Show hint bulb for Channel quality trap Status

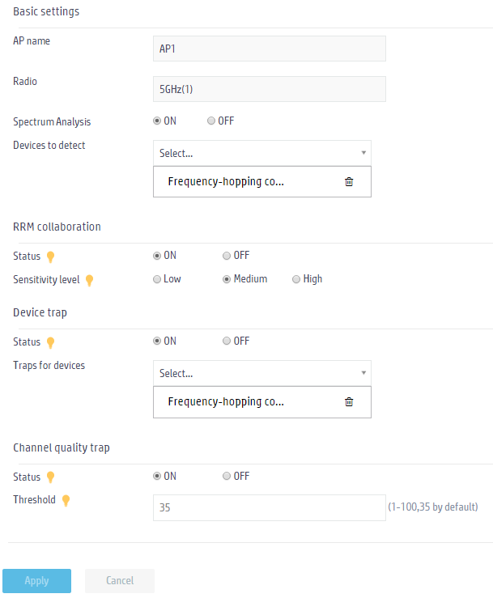[x=50, y=477]
